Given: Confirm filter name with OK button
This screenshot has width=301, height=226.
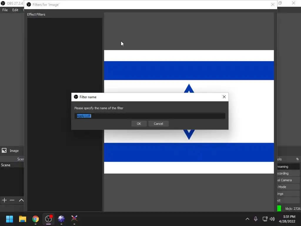Looking at the screenshot, I should click(139, 124).
